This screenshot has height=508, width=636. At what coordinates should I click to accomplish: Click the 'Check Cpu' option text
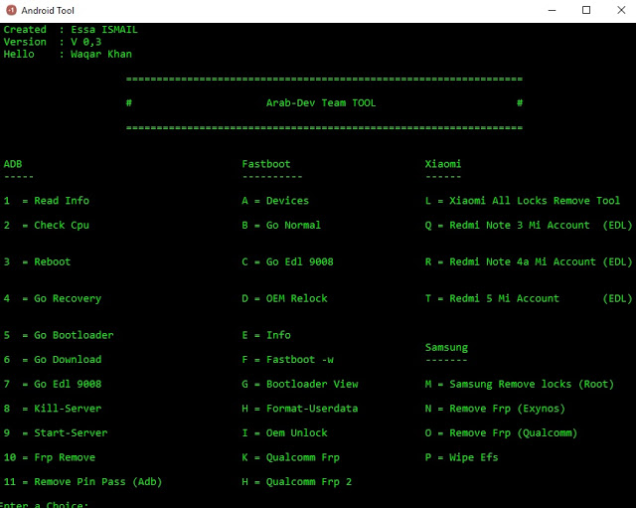(x=62, y=226)
